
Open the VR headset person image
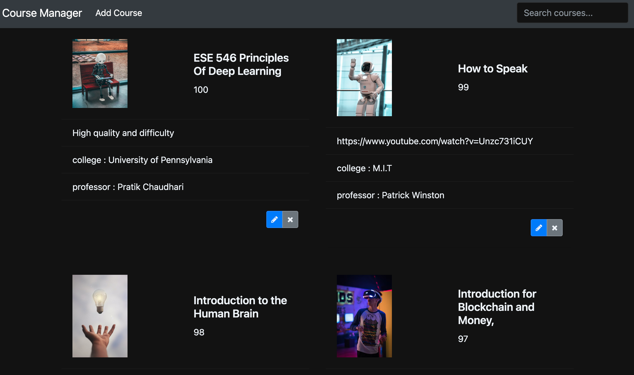pyautogui.click(x=364, y=316)
